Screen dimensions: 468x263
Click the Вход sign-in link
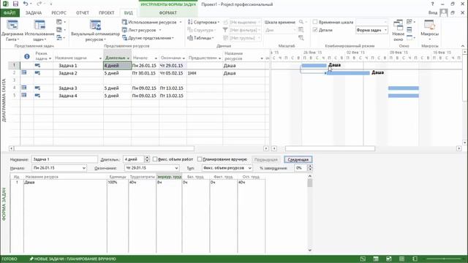432,13
